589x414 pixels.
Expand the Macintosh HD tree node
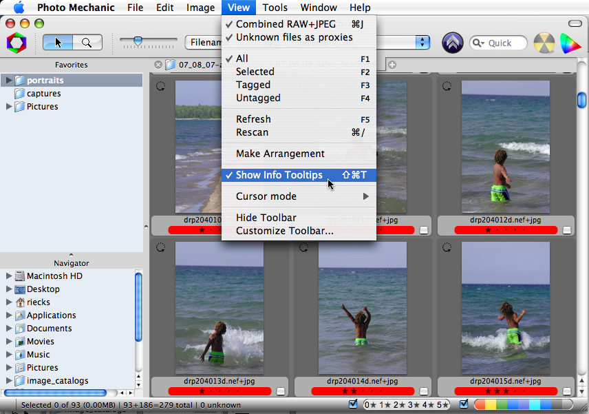[x=9, y=276]
